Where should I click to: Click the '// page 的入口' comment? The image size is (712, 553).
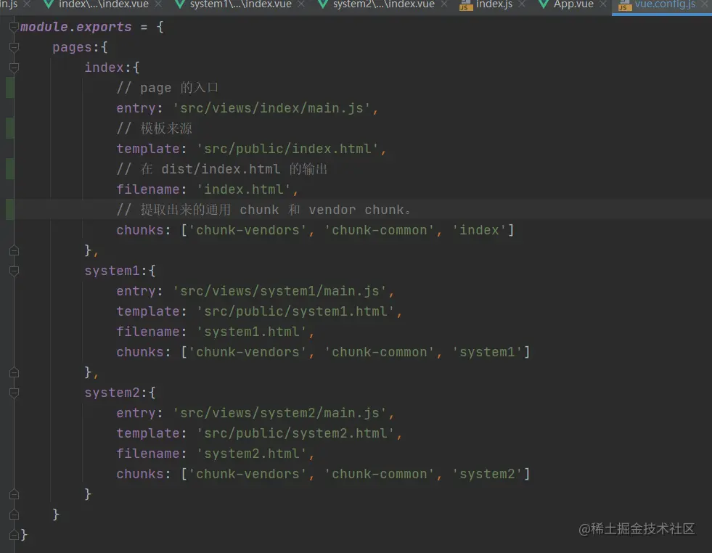point(168,88)
